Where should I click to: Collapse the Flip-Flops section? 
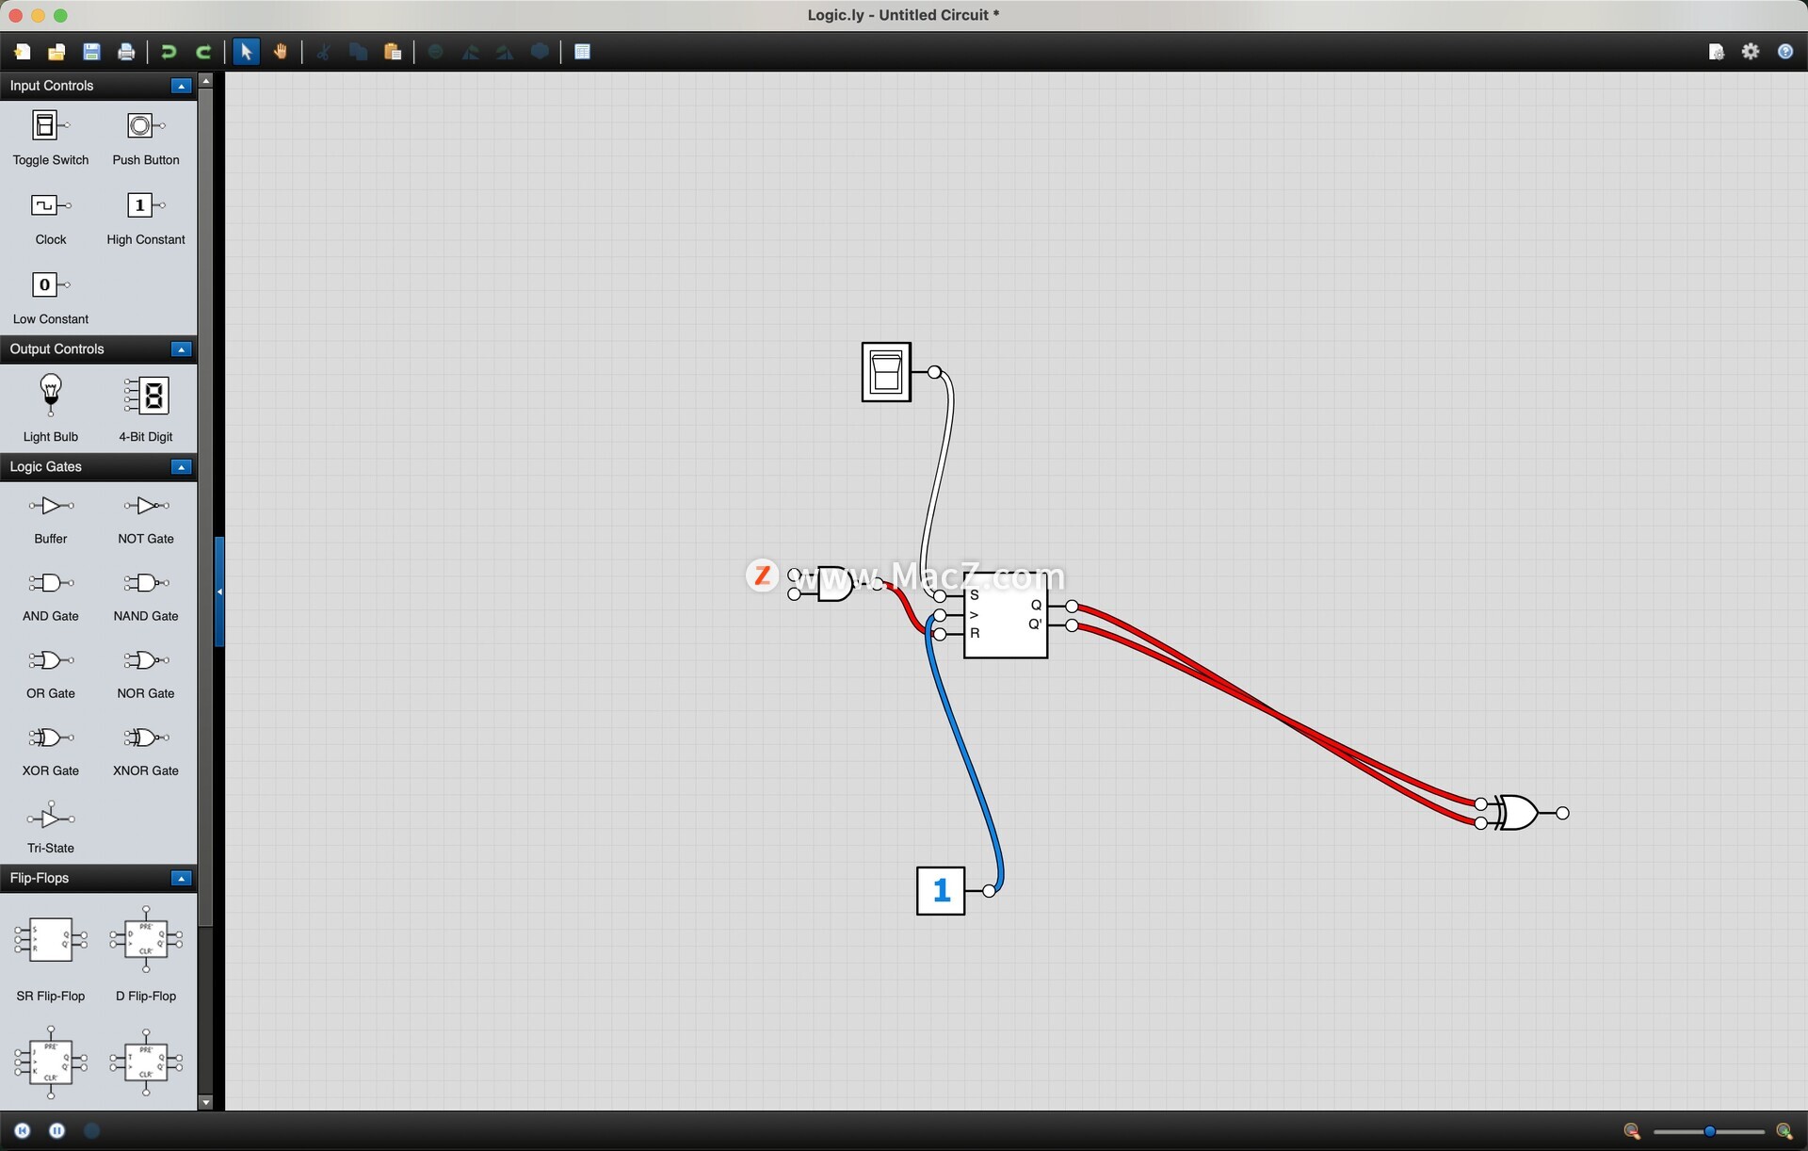181,878
